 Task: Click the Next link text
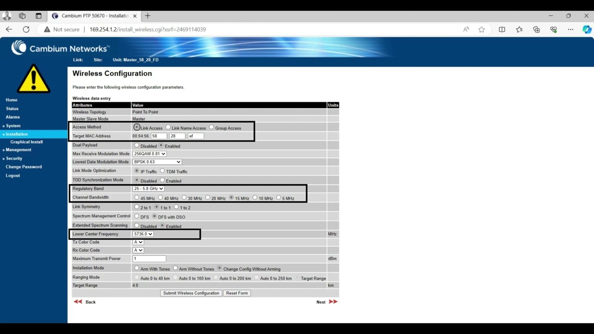pos(321,302)
